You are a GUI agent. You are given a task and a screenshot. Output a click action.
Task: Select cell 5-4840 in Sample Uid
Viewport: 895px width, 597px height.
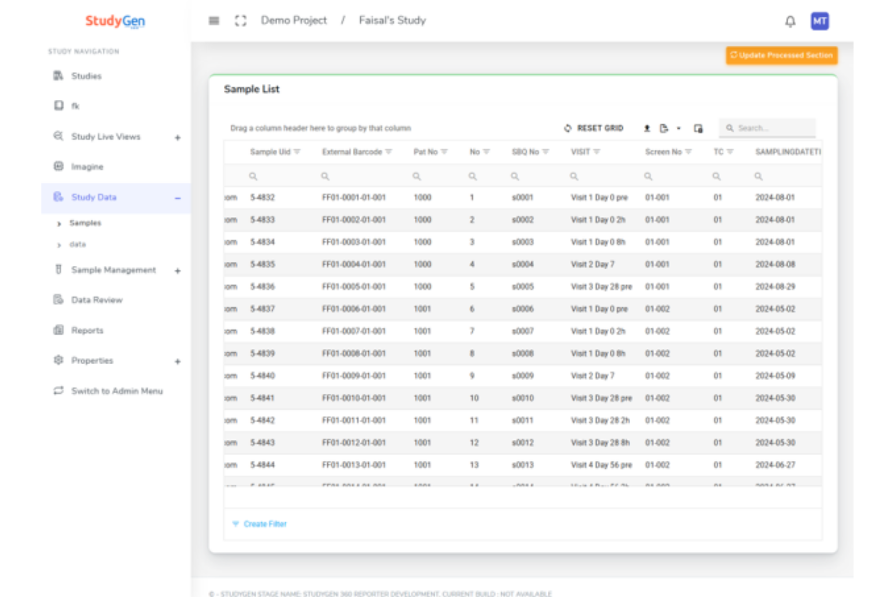point(262,376)
